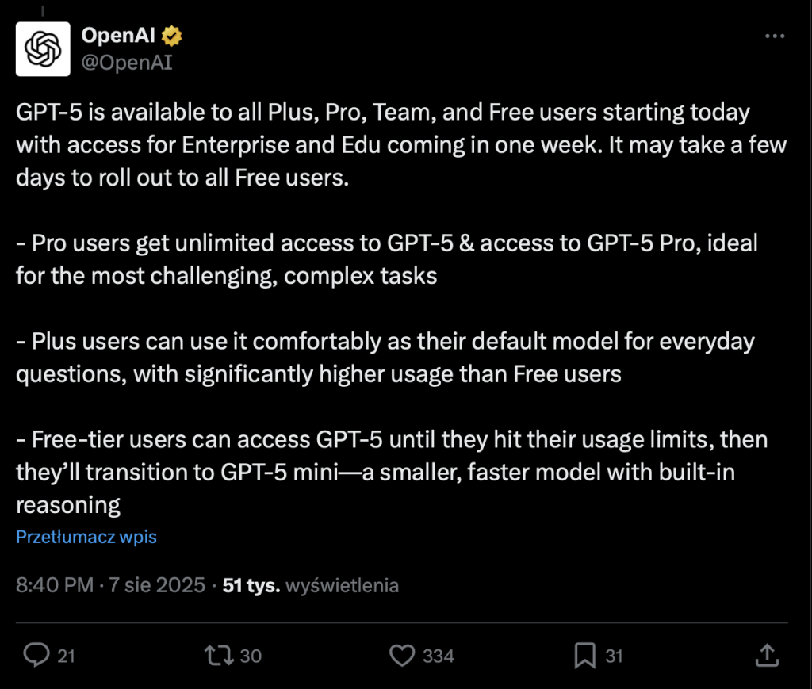Open the @OpenAI handle link

127,63
